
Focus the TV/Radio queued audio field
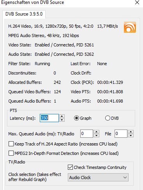coord(87,133)
